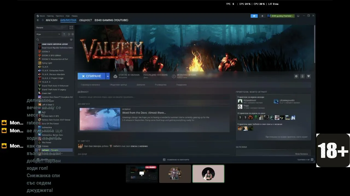The image size is (350, 196).
Task: Open Приятели и чат friends chat
Action: 305,160
